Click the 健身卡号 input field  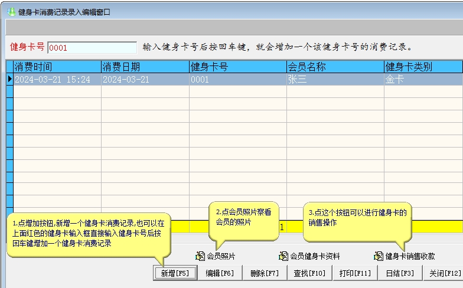pos(92,47)
